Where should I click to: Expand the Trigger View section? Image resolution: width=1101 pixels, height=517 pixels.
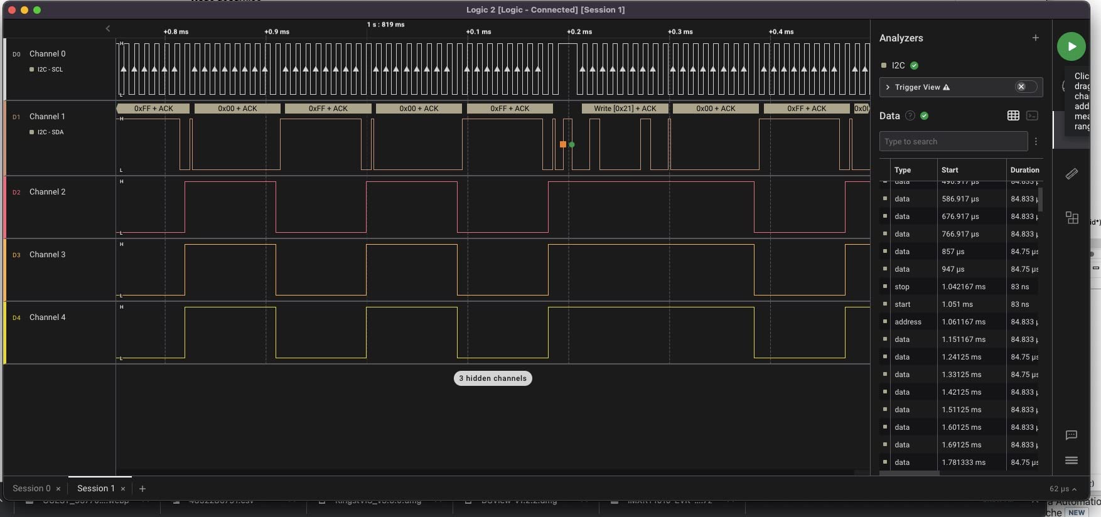pyautogui.click(x=888, y=87)
